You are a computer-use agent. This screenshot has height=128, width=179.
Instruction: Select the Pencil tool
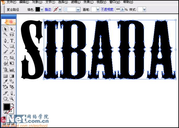(12, 51)
